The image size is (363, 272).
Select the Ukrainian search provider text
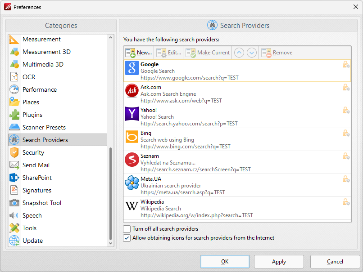point(171,186)
